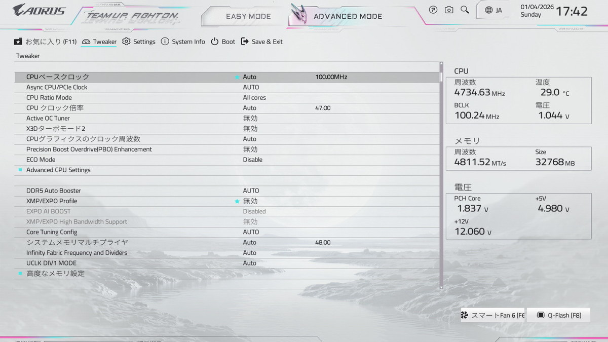Toggle the star beside XMP/EXPO Profile

point(237,201)
